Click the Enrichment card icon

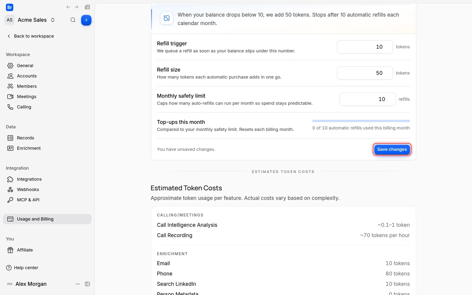point(10,148)
